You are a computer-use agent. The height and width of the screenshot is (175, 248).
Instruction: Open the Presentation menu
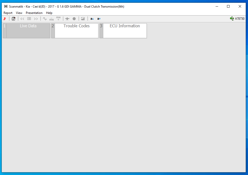(34, 13)
